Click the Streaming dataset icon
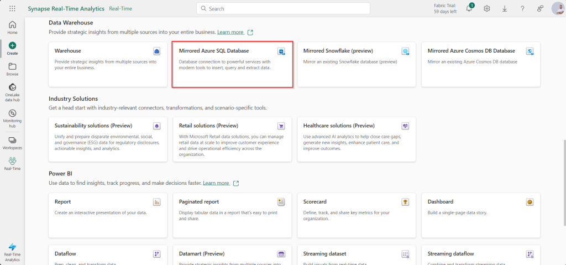566x265 pixels. tap(405, 254)
